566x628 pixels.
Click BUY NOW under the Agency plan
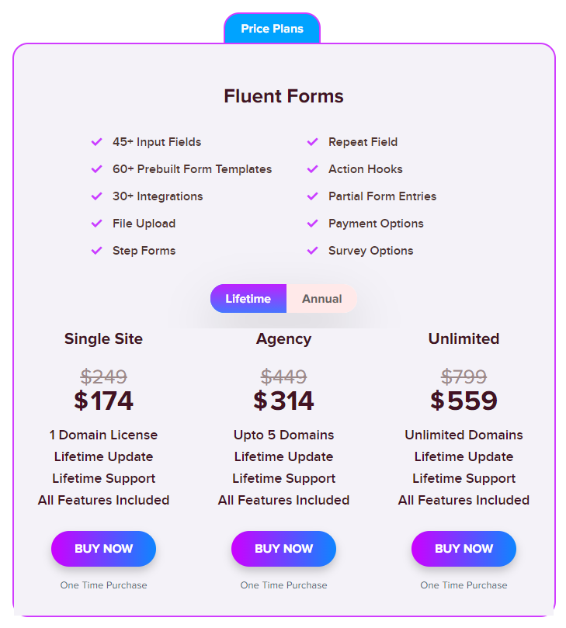283,549
